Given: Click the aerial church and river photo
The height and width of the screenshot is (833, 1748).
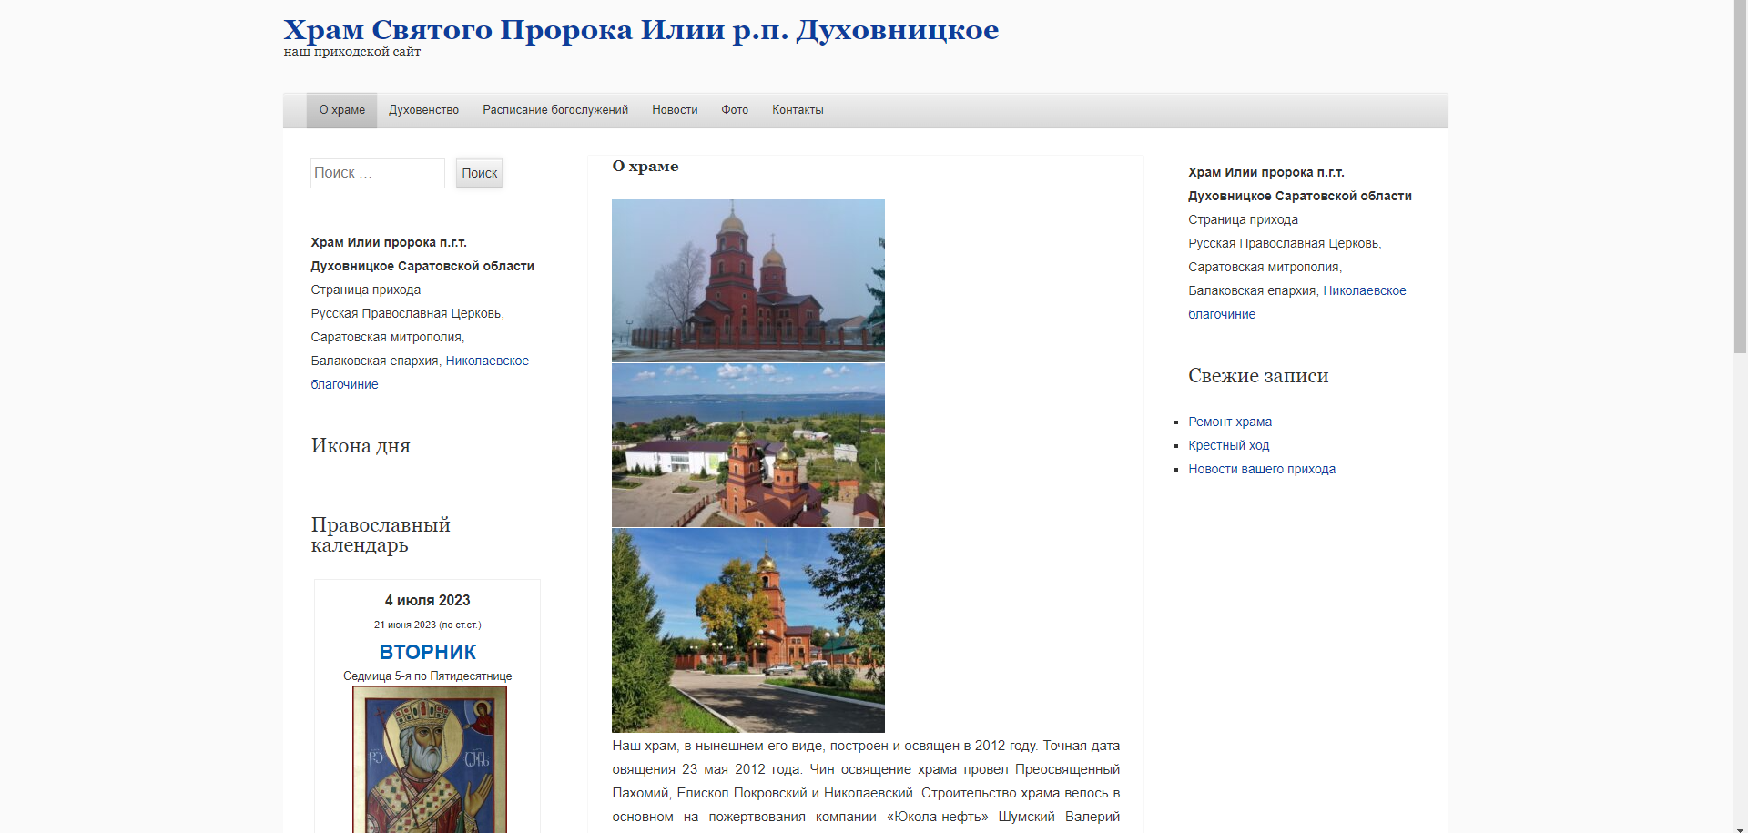Looking at the screenshot, I should pos(747,445).
